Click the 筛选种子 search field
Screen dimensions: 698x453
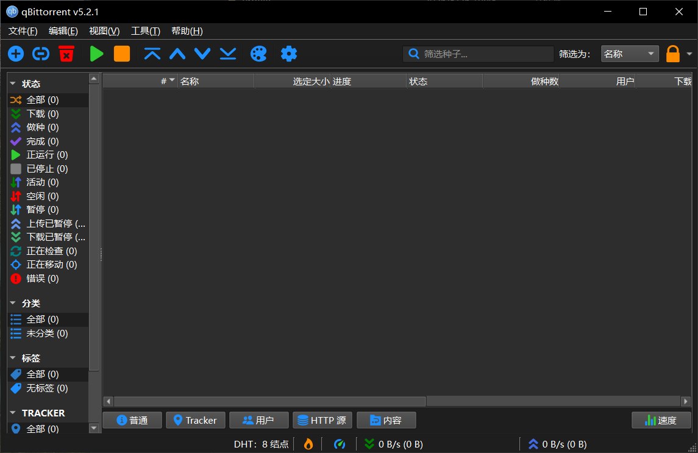[x=478, y=54]
